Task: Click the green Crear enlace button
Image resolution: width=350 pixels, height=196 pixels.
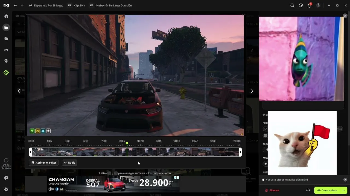Action: 327,190
